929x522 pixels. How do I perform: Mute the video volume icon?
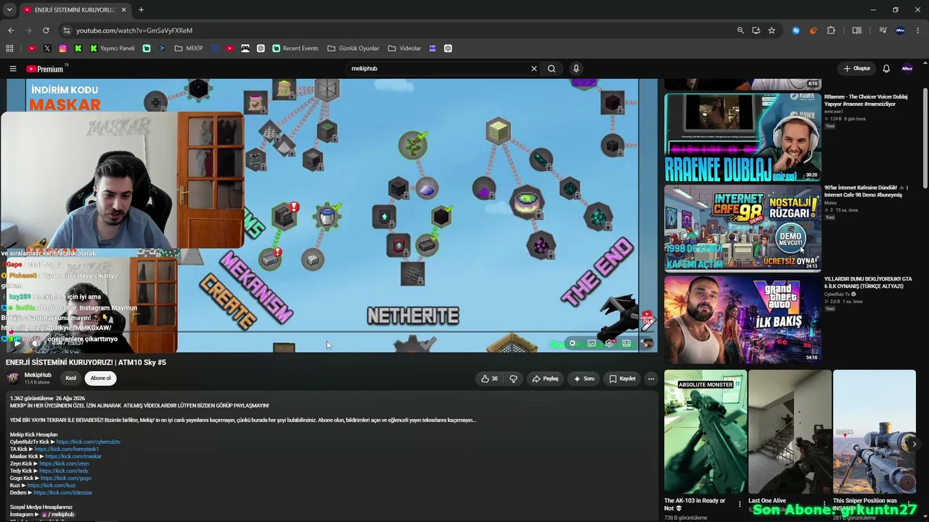36,344
